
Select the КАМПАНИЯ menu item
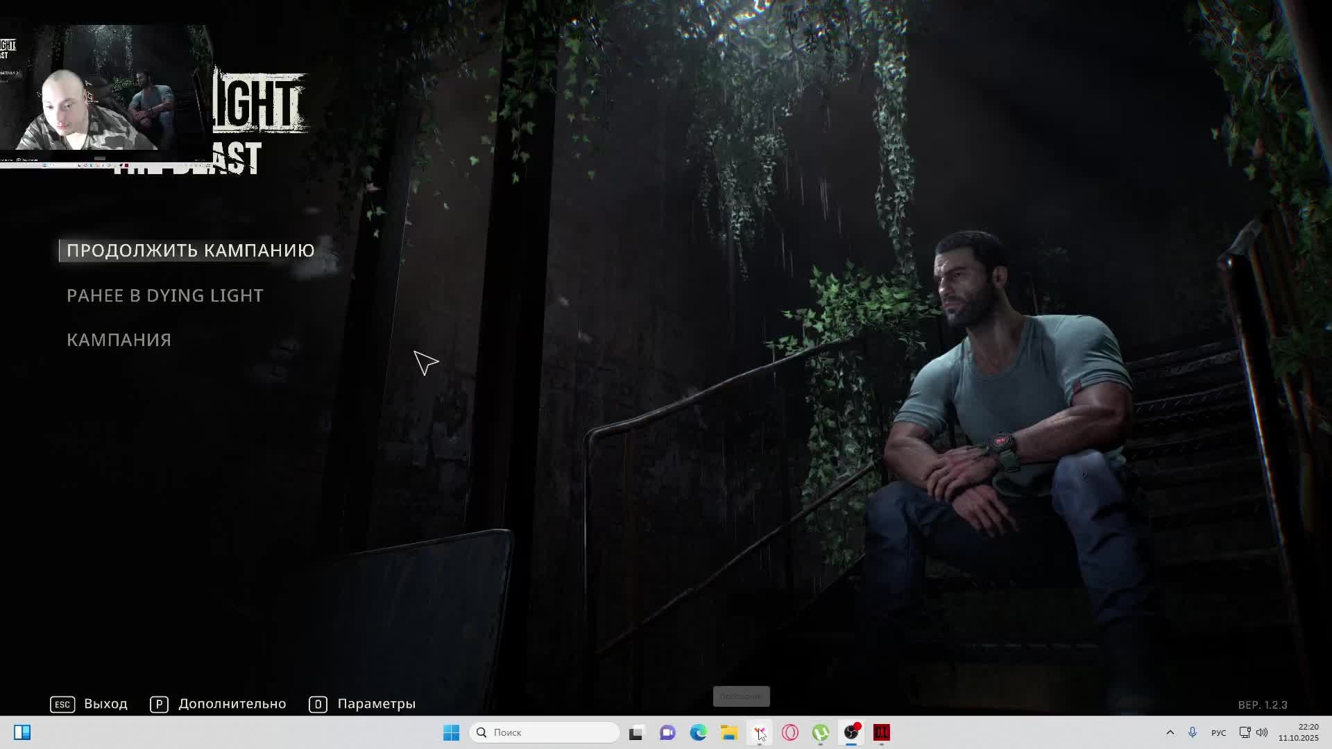[119, 340]
